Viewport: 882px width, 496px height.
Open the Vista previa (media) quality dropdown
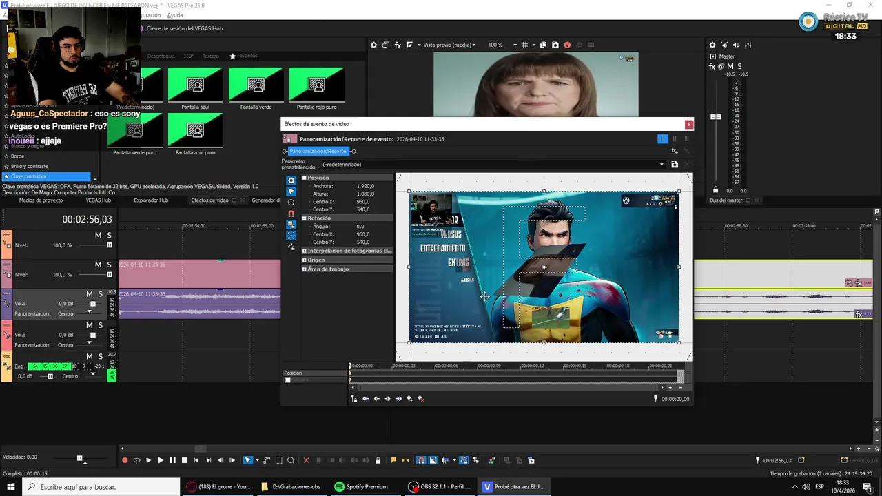pyautogui.click(x=449, y=45)
